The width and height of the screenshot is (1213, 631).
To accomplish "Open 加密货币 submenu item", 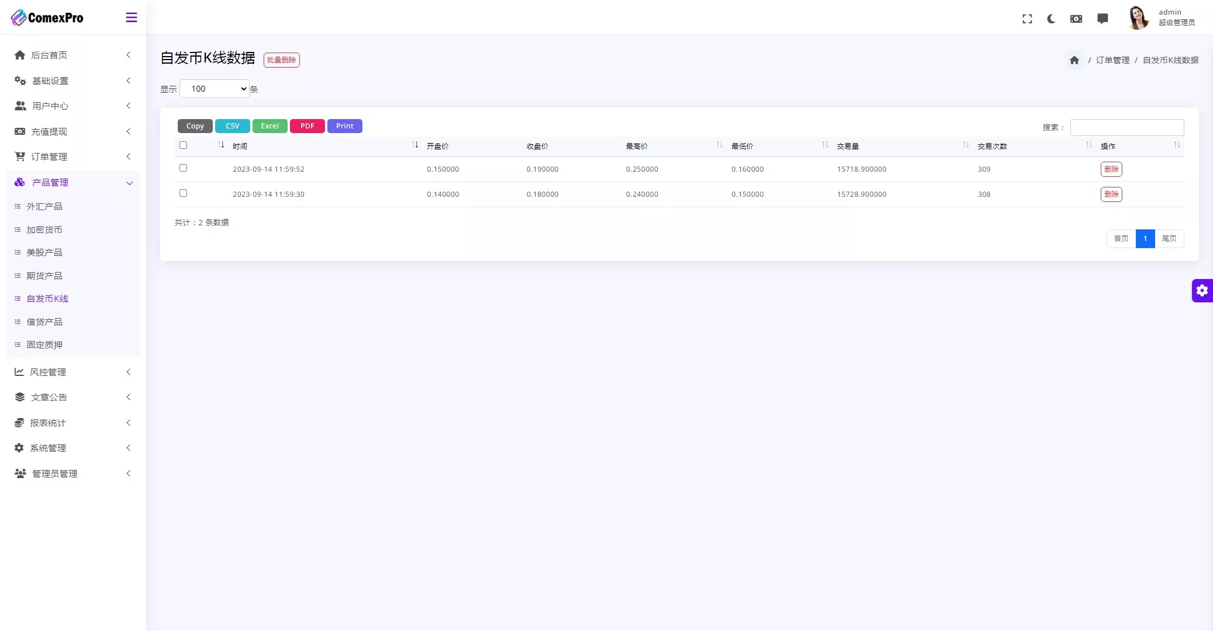I will tap(44, 229).
